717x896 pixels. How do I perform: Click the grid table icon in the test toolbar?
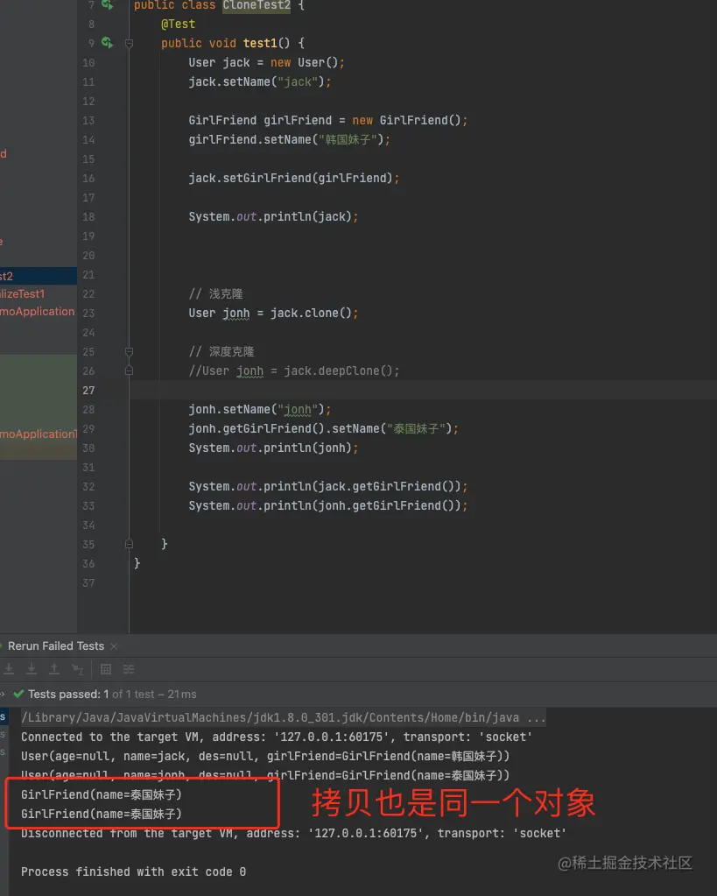click(106, 668)
